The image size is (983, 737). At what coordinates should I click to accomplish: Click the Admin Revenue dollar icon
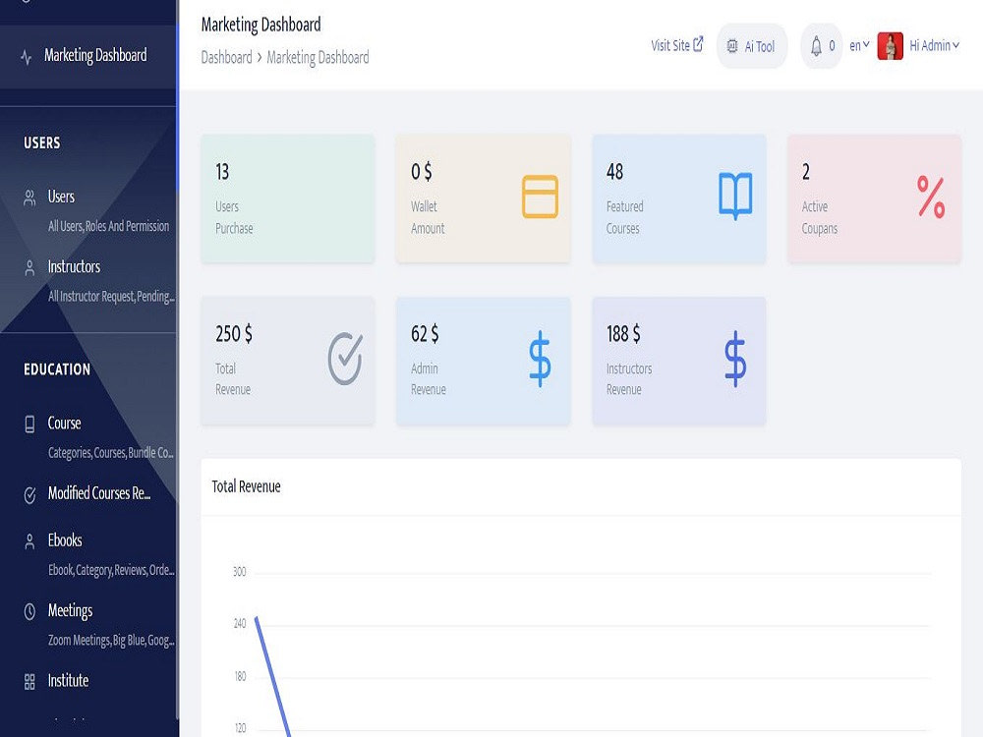point(540,359)
